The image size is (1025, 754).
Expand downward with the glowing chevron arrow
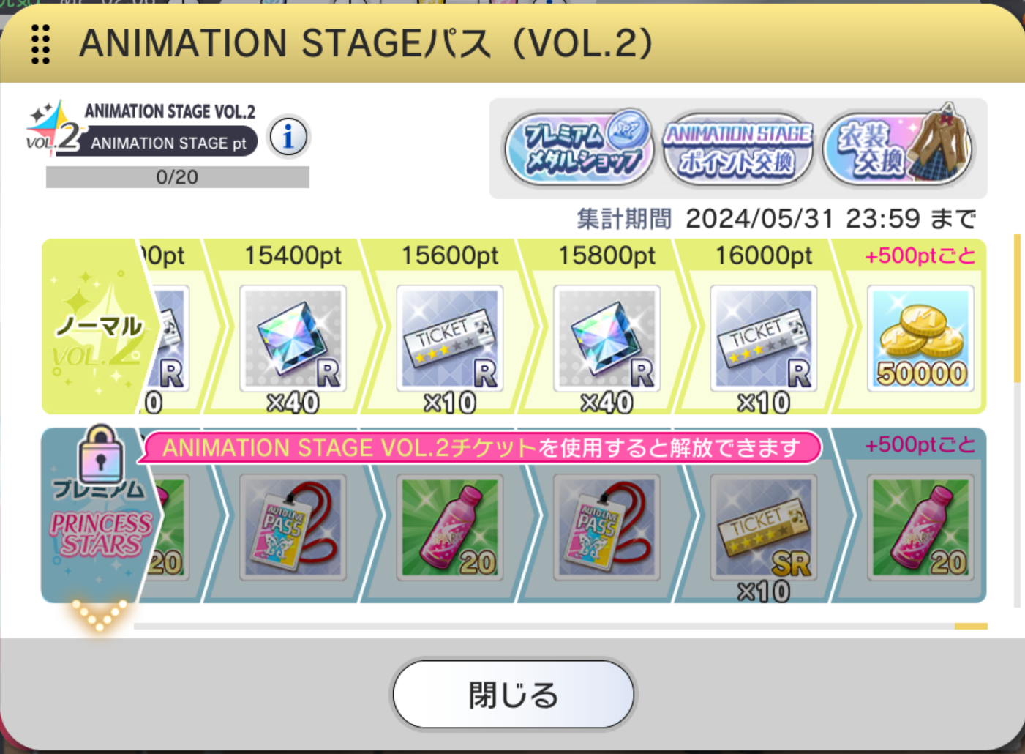(x=100, y=614)
